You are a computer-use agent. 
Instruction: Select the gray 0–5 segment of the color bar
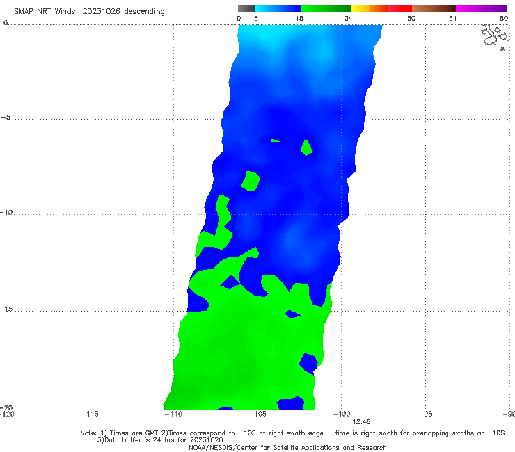[x=246, y=8]
